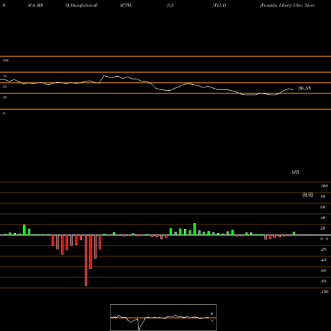Click the MR axis label -100
The image size is (331, 331).
click(324, 292)
